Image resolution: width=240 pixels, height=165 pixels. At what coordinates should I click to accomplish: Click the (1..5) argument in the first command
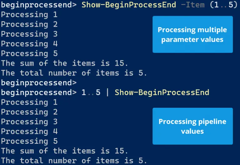(224, 5)
